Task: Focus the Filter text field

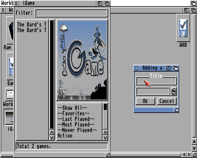Action: [71, 13]
